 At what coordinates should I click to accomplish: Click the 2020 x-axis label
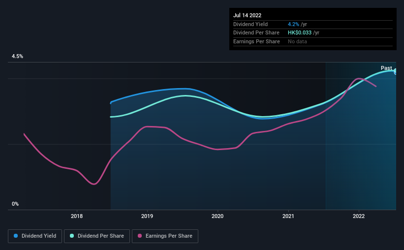pos(218,216)
